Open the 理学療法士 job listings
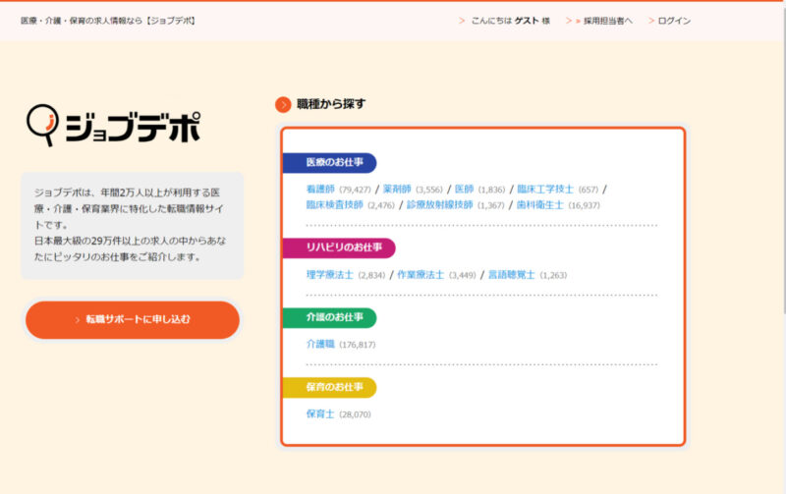Viewport: 786px width, 494px height. click(x=330, y=275)
